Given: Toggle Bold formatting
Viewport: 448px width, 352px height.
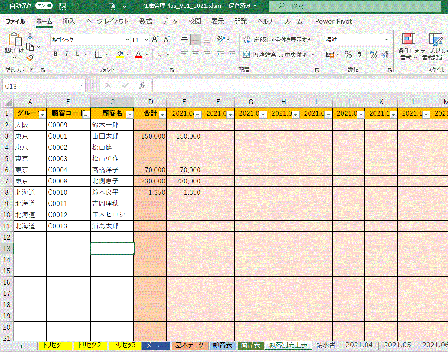Looking at the screenshot, I should [x=55, y=54].
